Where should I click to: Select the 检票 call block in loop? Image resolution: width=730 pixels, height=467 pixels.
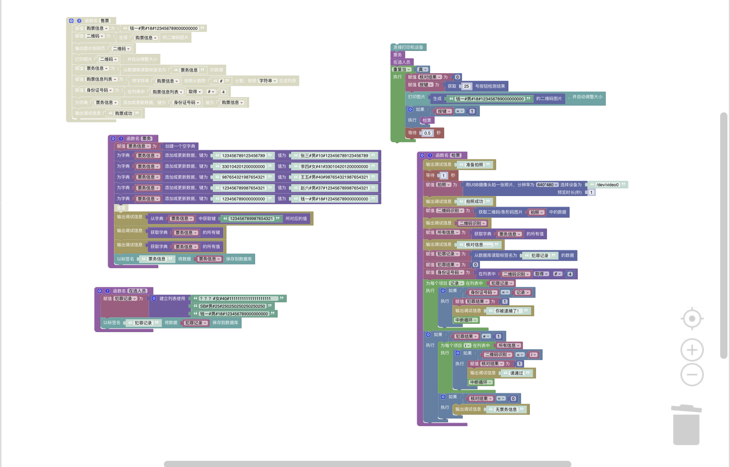click(427, 120)
